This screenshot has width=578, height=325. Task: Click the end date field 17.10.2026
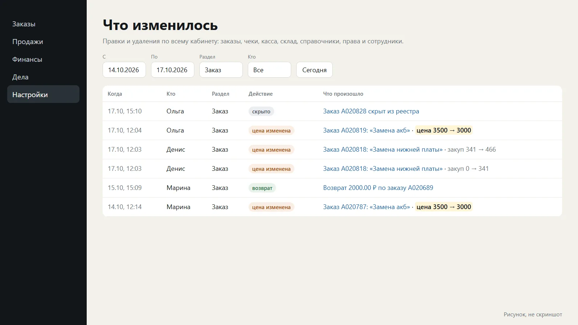(173, 70)
